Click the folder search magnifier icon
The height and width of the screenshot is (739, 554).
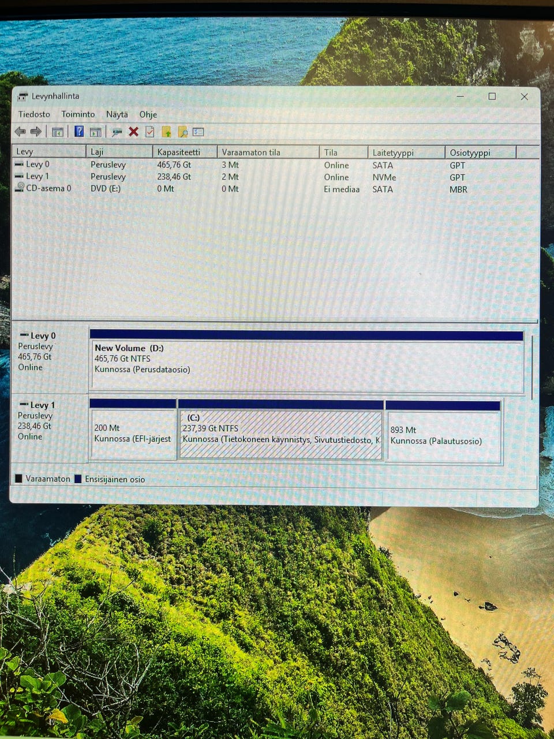pyautogui.click(x=182, y=132)
